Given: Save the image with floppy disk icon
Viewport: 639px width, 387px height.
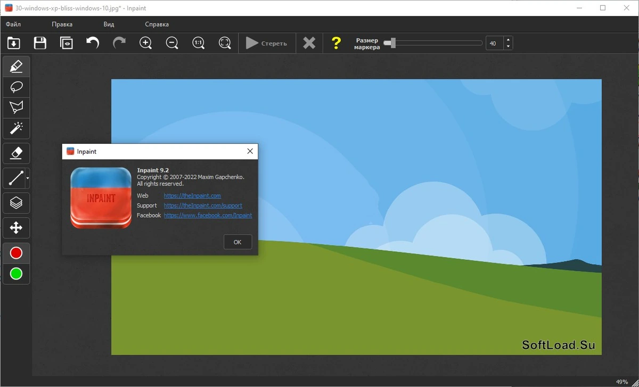Looking at the screenshot, I should (40, 43).
